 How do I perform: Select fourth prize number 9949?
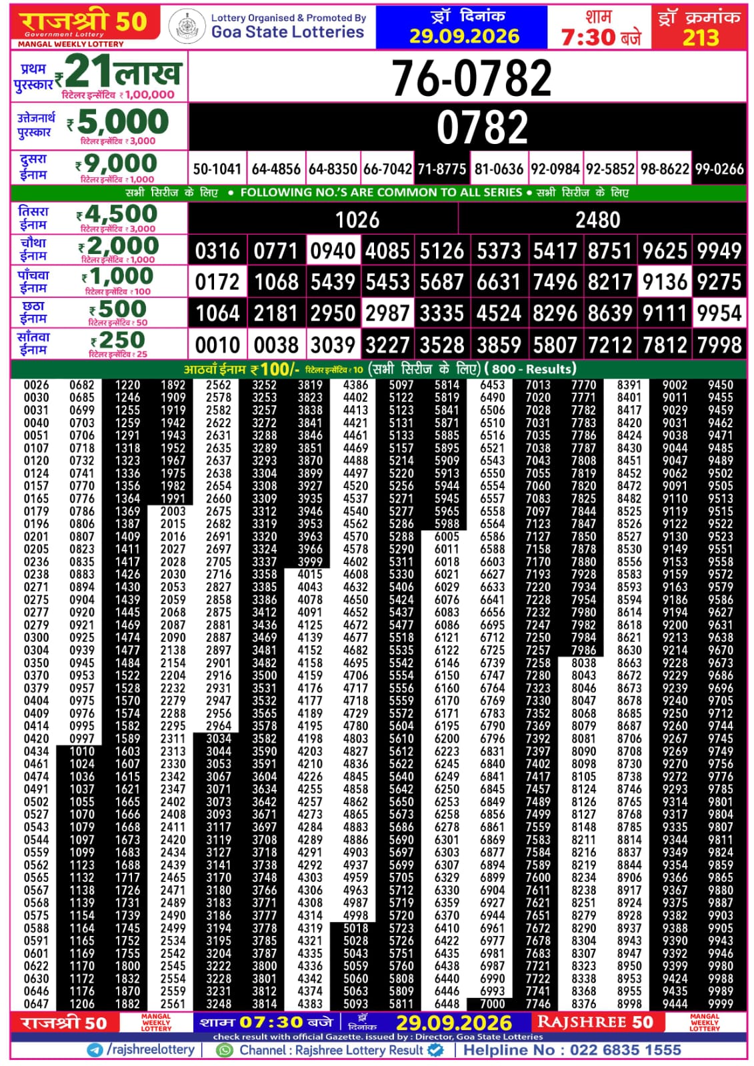click(x=719, y=251)
